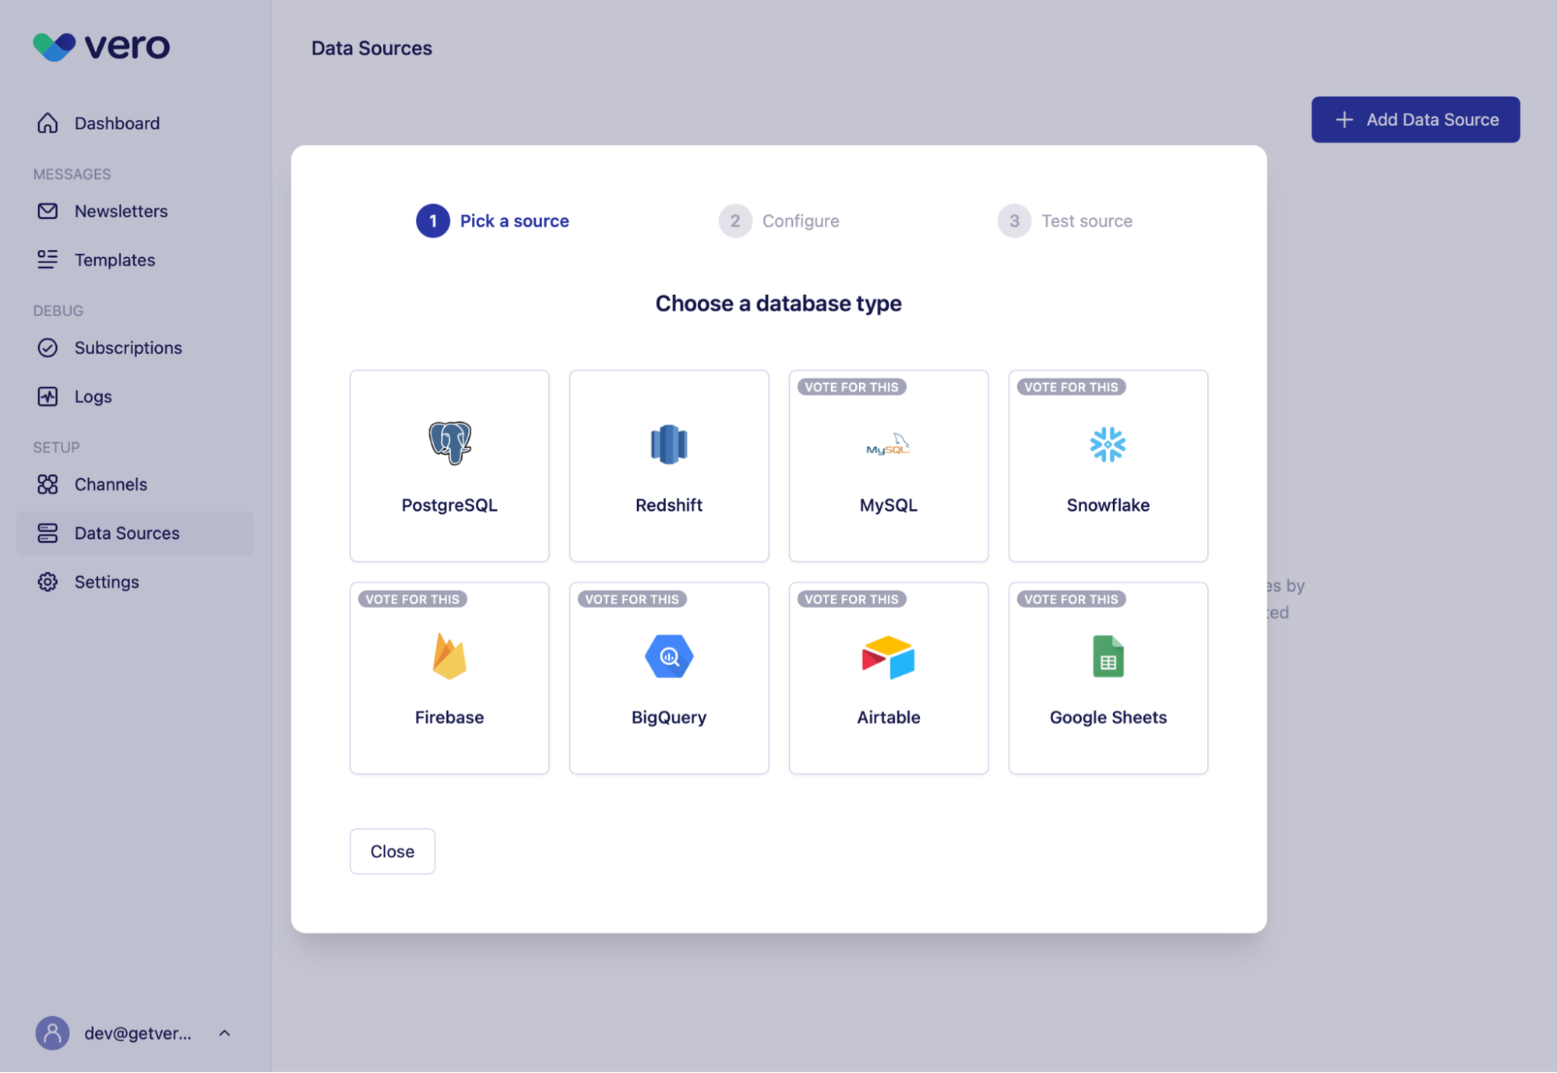Image resolution: width=1557 pixels, height=1073 pixels.
Task: Select the PostgreSQL database icon
Action: point(449,442)
